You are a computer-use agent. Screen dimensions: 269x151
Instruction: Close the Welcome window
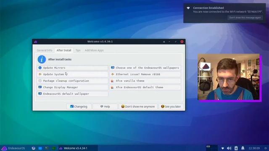tap(182, 42)
